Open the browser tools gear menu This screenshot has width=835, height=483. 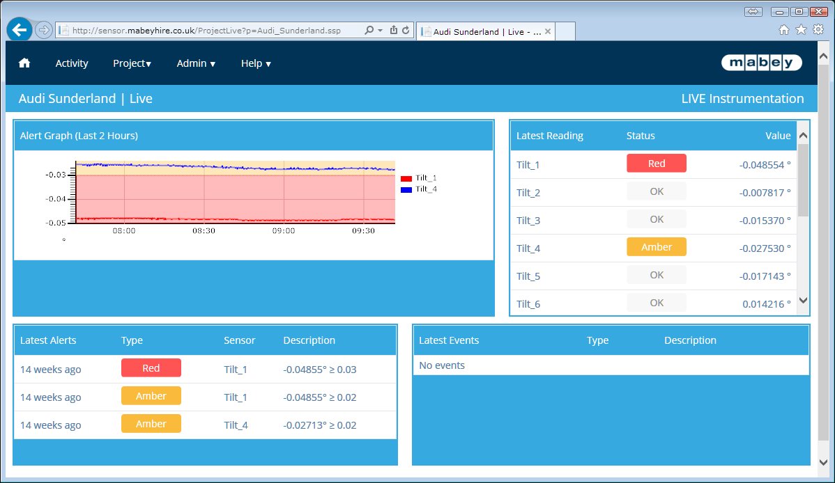coord(818,30)
